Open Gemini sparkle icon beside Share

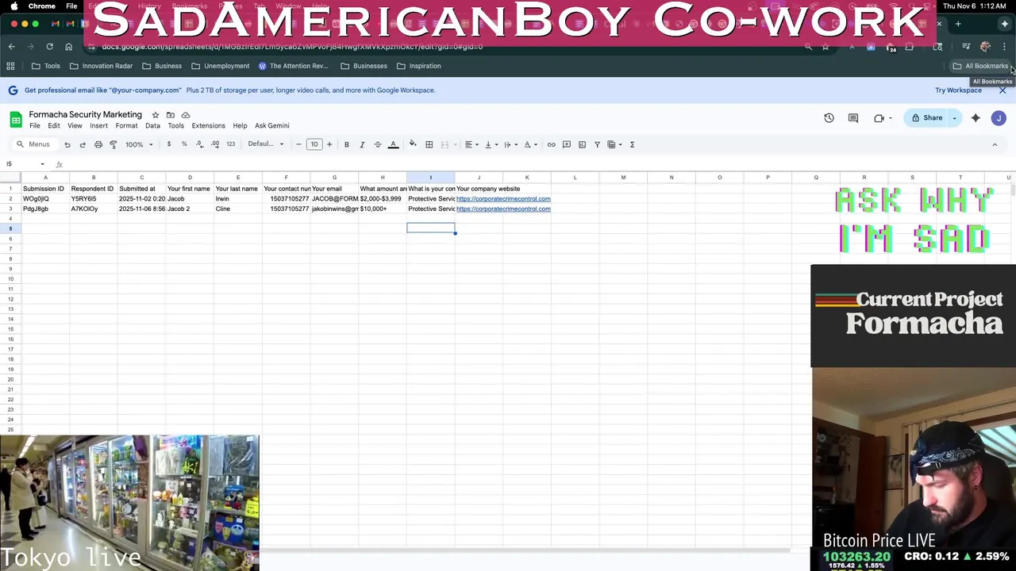tap(976, 118)
